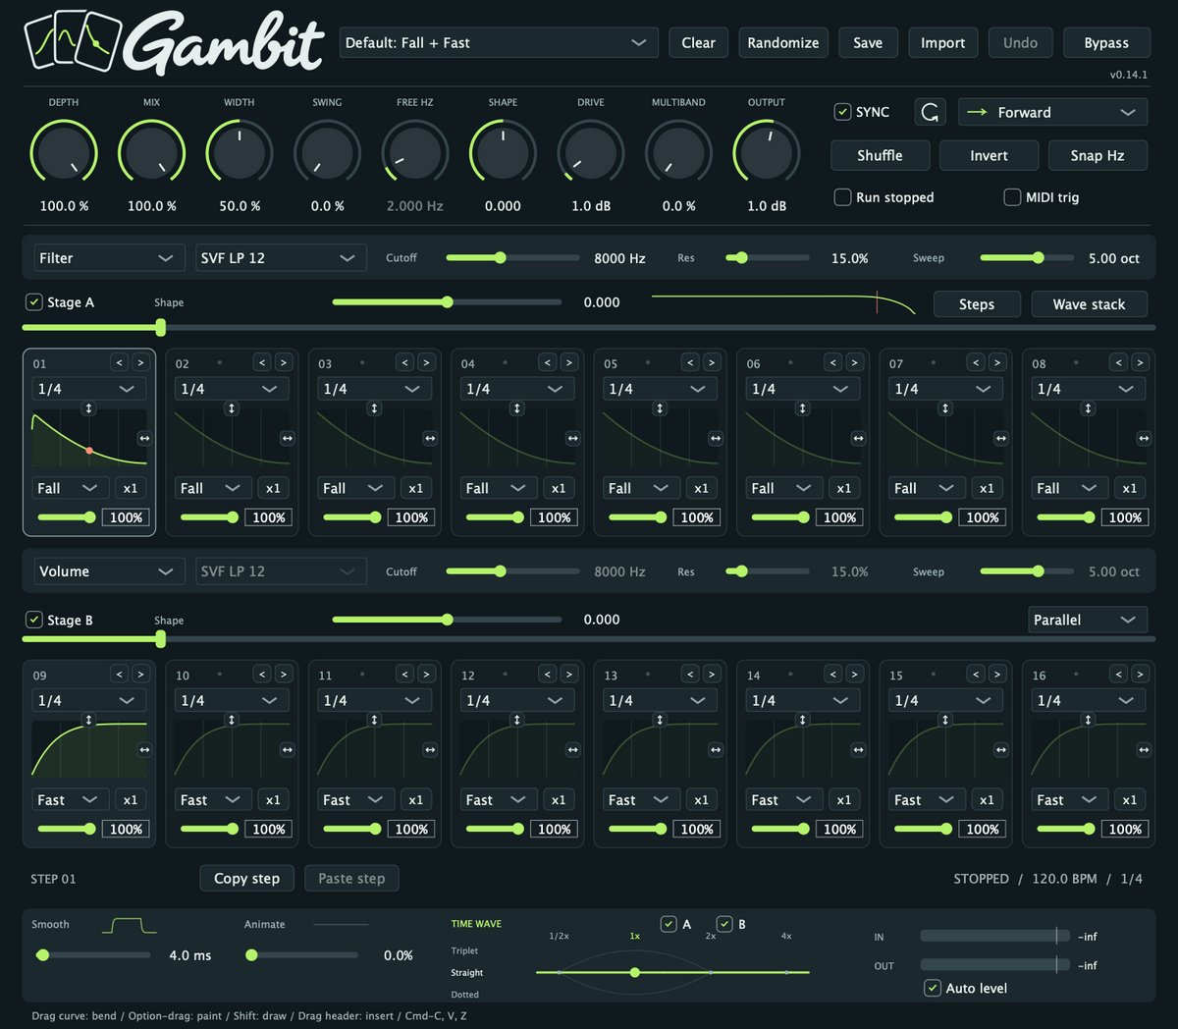This screenshot has height=1029, width=1178.
Task: Shift step 01 right with its arrow
Action: 140,363
